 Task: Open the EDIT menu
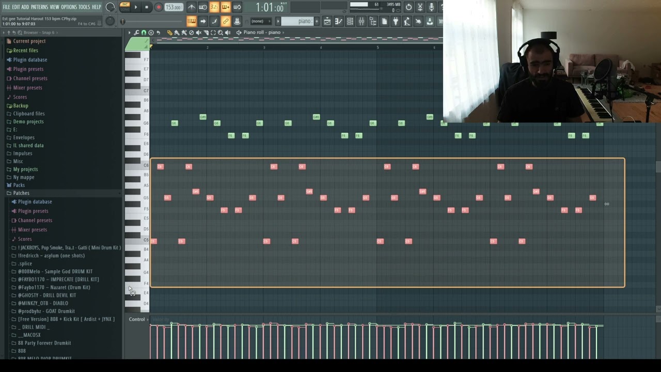pyautogui.click(x=16, y=7)
